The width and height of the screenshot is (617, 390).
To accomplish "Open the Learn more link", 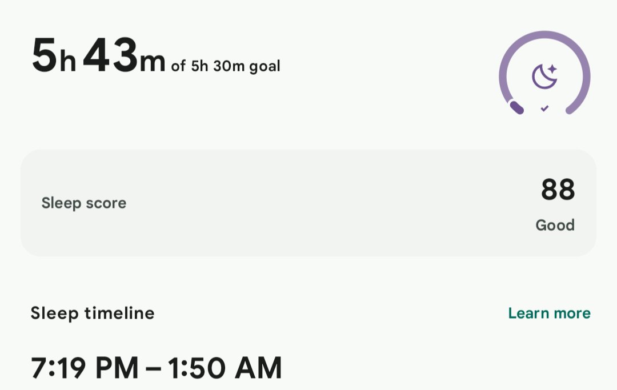I will click(550, 313).
